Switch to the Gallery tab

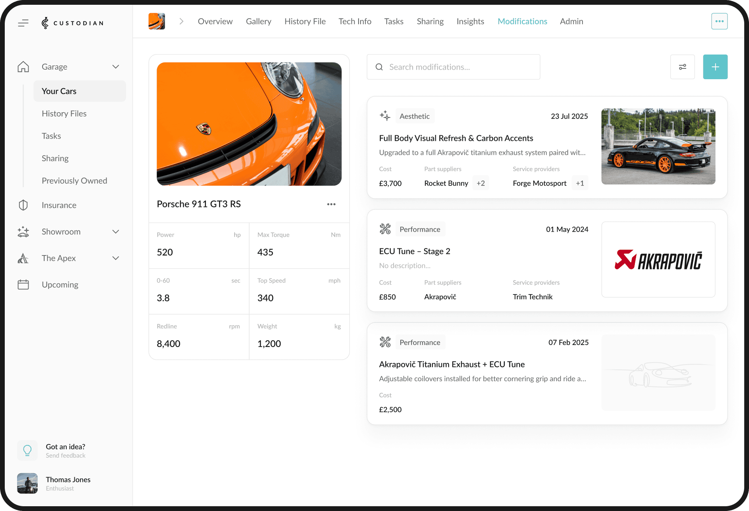(x=258, y=21)
